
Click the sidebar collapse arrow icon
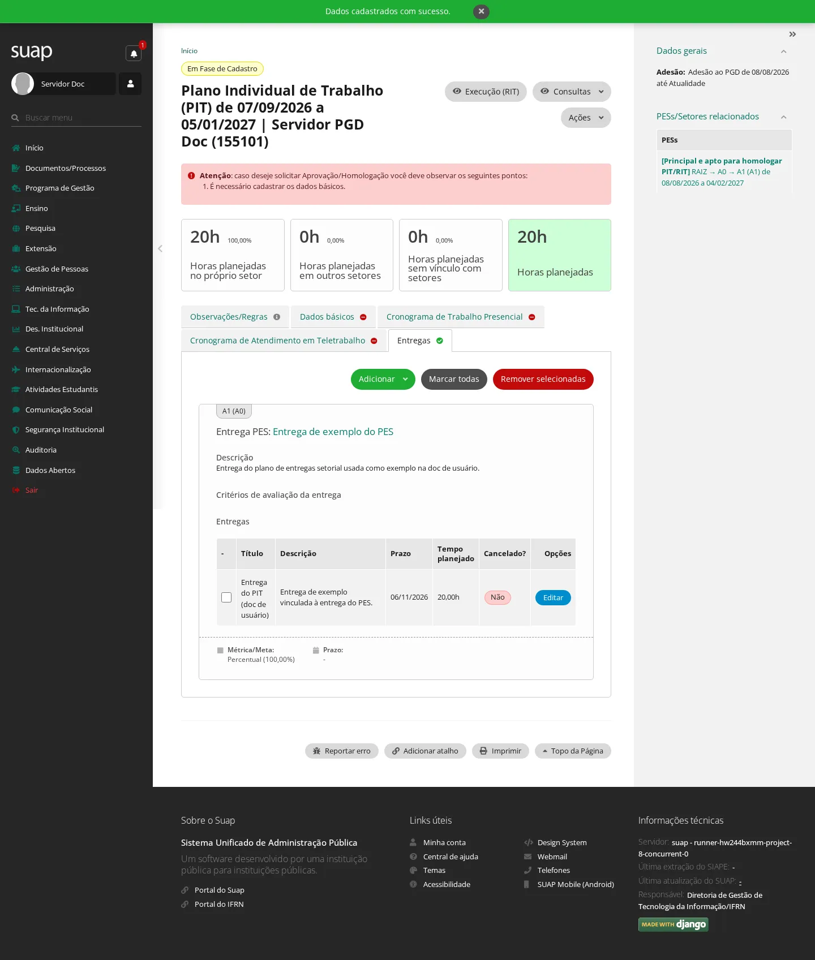coord(160,248)
